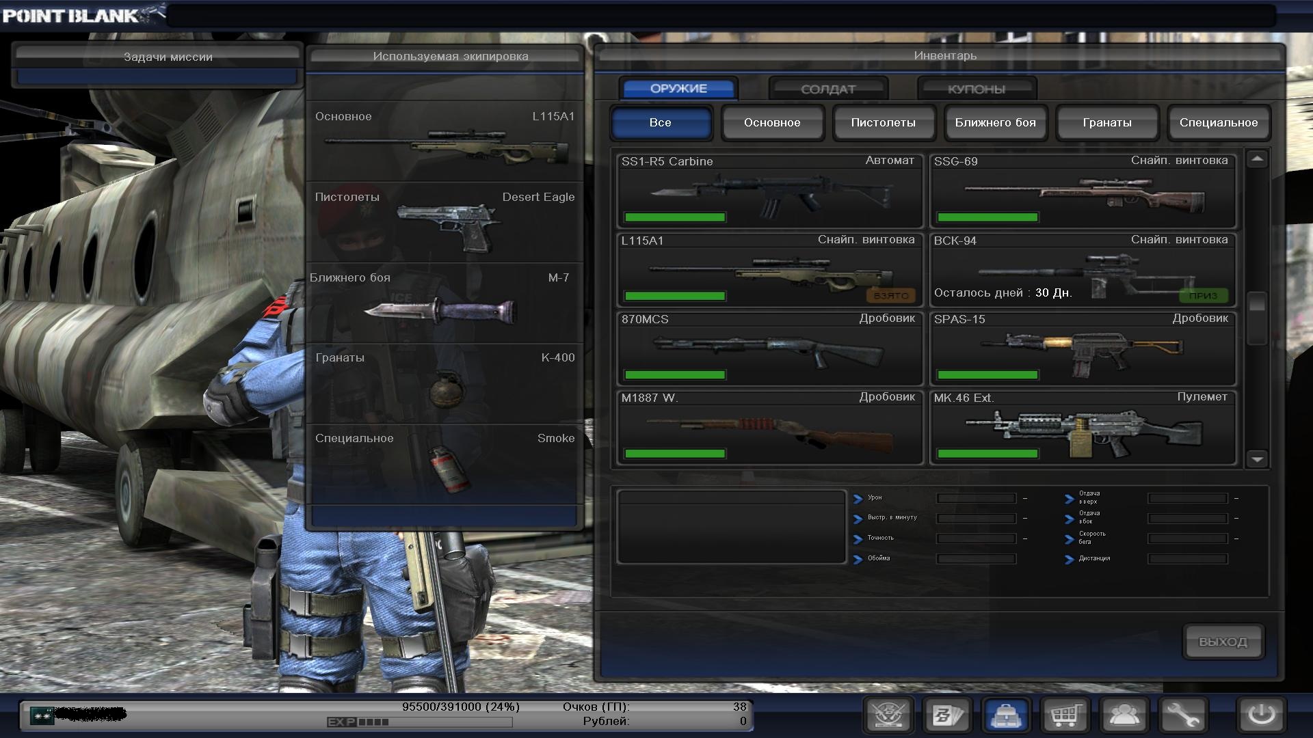
Task: Click the power exit icon
Action: [1261, 715]
